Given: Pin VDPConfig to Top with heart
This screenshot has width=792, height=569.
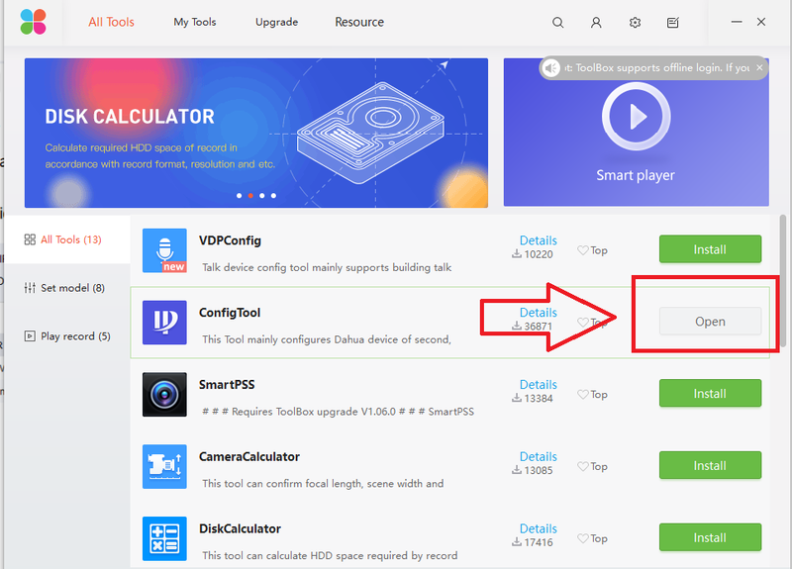Looking at the screenshot, I should pos(592,250).
